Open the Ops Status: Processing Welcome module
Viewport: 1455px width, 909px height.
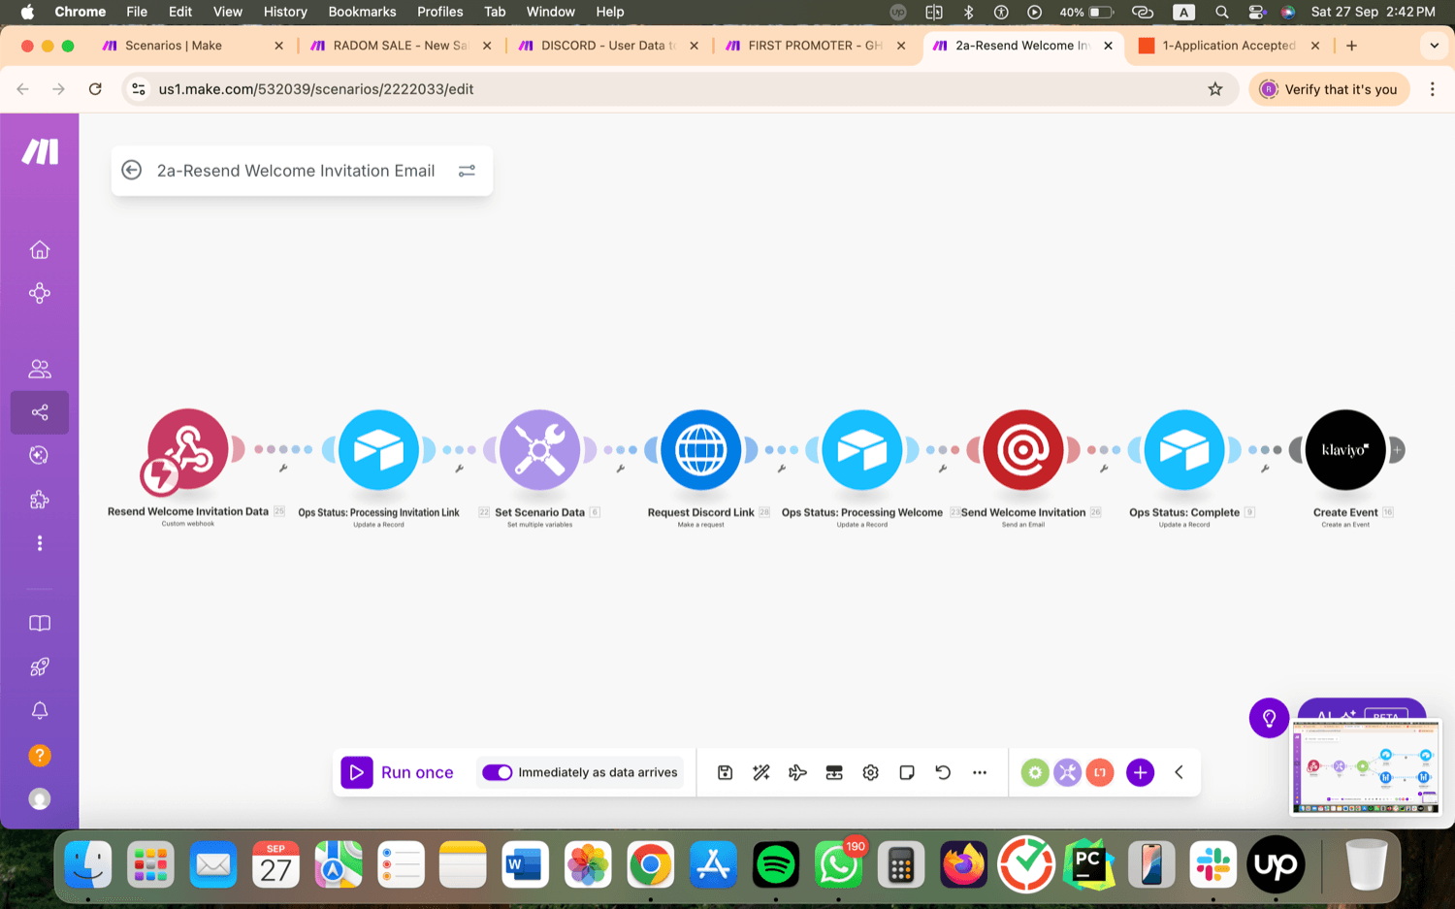click(861, 450)
